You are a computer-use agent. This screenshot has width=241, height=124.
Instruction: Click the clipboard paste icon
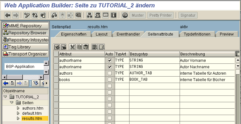click(x=86, y=47)
